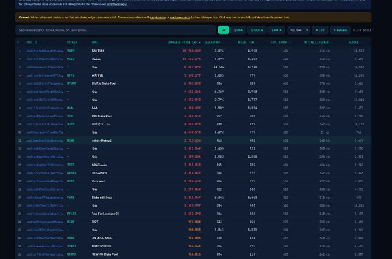The image size is (392, 259).
Task: Click the NEWMX Stake Pool name
Action: (x=104, y=254)
